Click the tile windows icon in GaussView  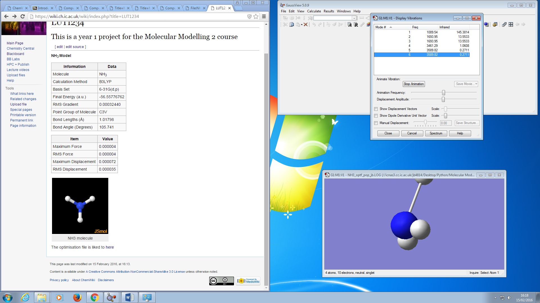pyautogui.click(x=511, y=25)
